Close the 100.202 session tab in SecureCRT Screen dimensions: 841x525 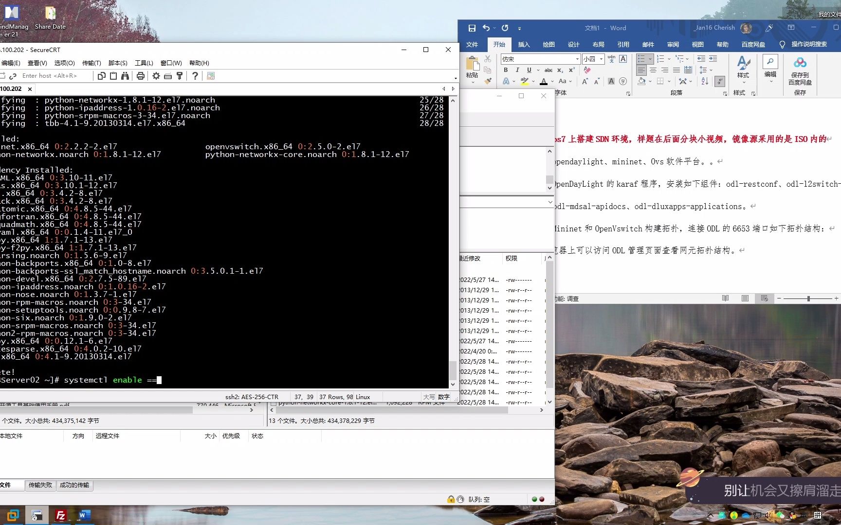[x=30, y=89]
